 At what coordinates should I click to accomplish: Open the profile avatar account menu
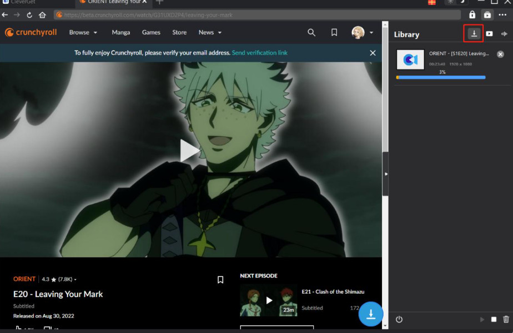[362, 33]
